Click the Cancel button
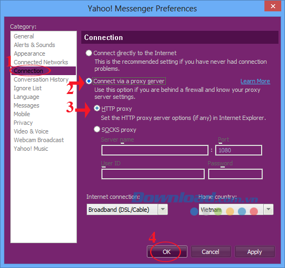This screenshot has width=285, height=268. [x=211, y=252]
